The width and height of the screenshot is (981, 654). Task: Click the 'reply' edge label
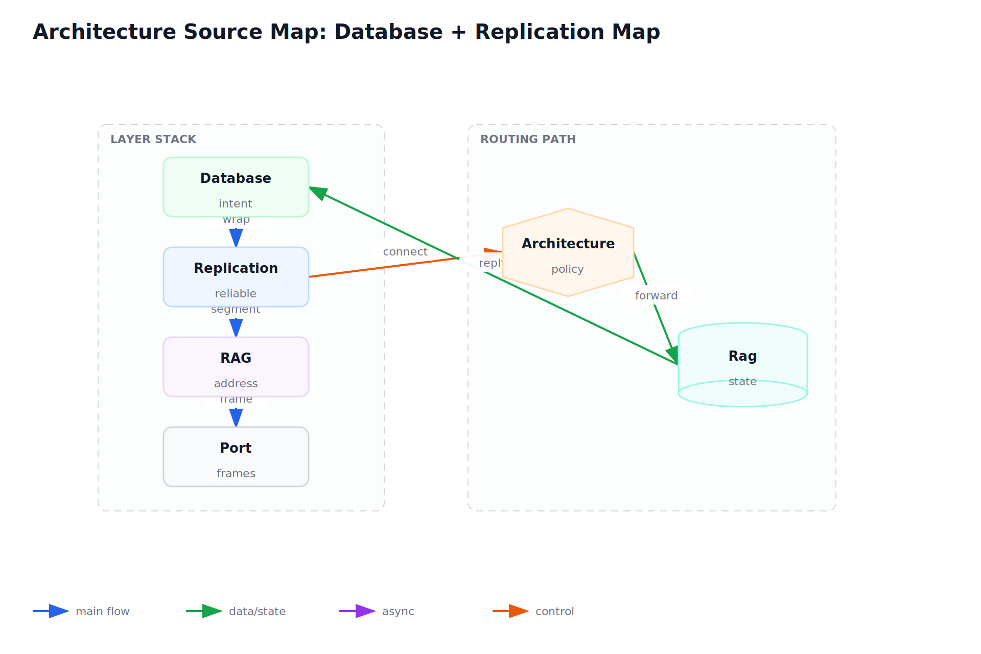tap(491, 264)
